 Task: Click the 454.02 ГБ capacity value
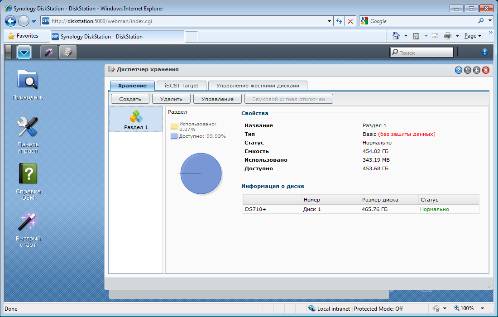click(x=375, y=151)
